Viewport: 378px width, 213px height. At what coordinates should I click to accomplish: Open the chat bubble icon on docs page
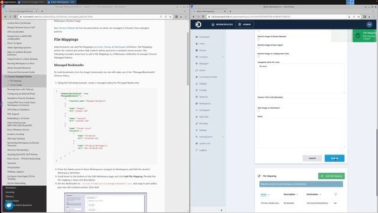(x=9, y=205)
